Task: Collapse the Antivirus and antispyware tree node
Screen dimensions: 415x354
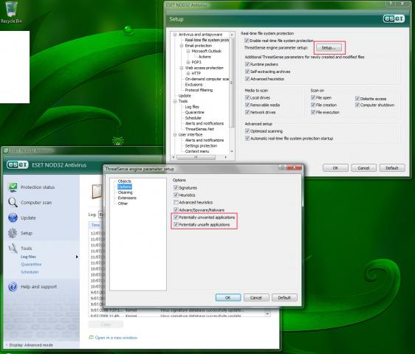Action: pyautogui.click(x=175, y=35)
